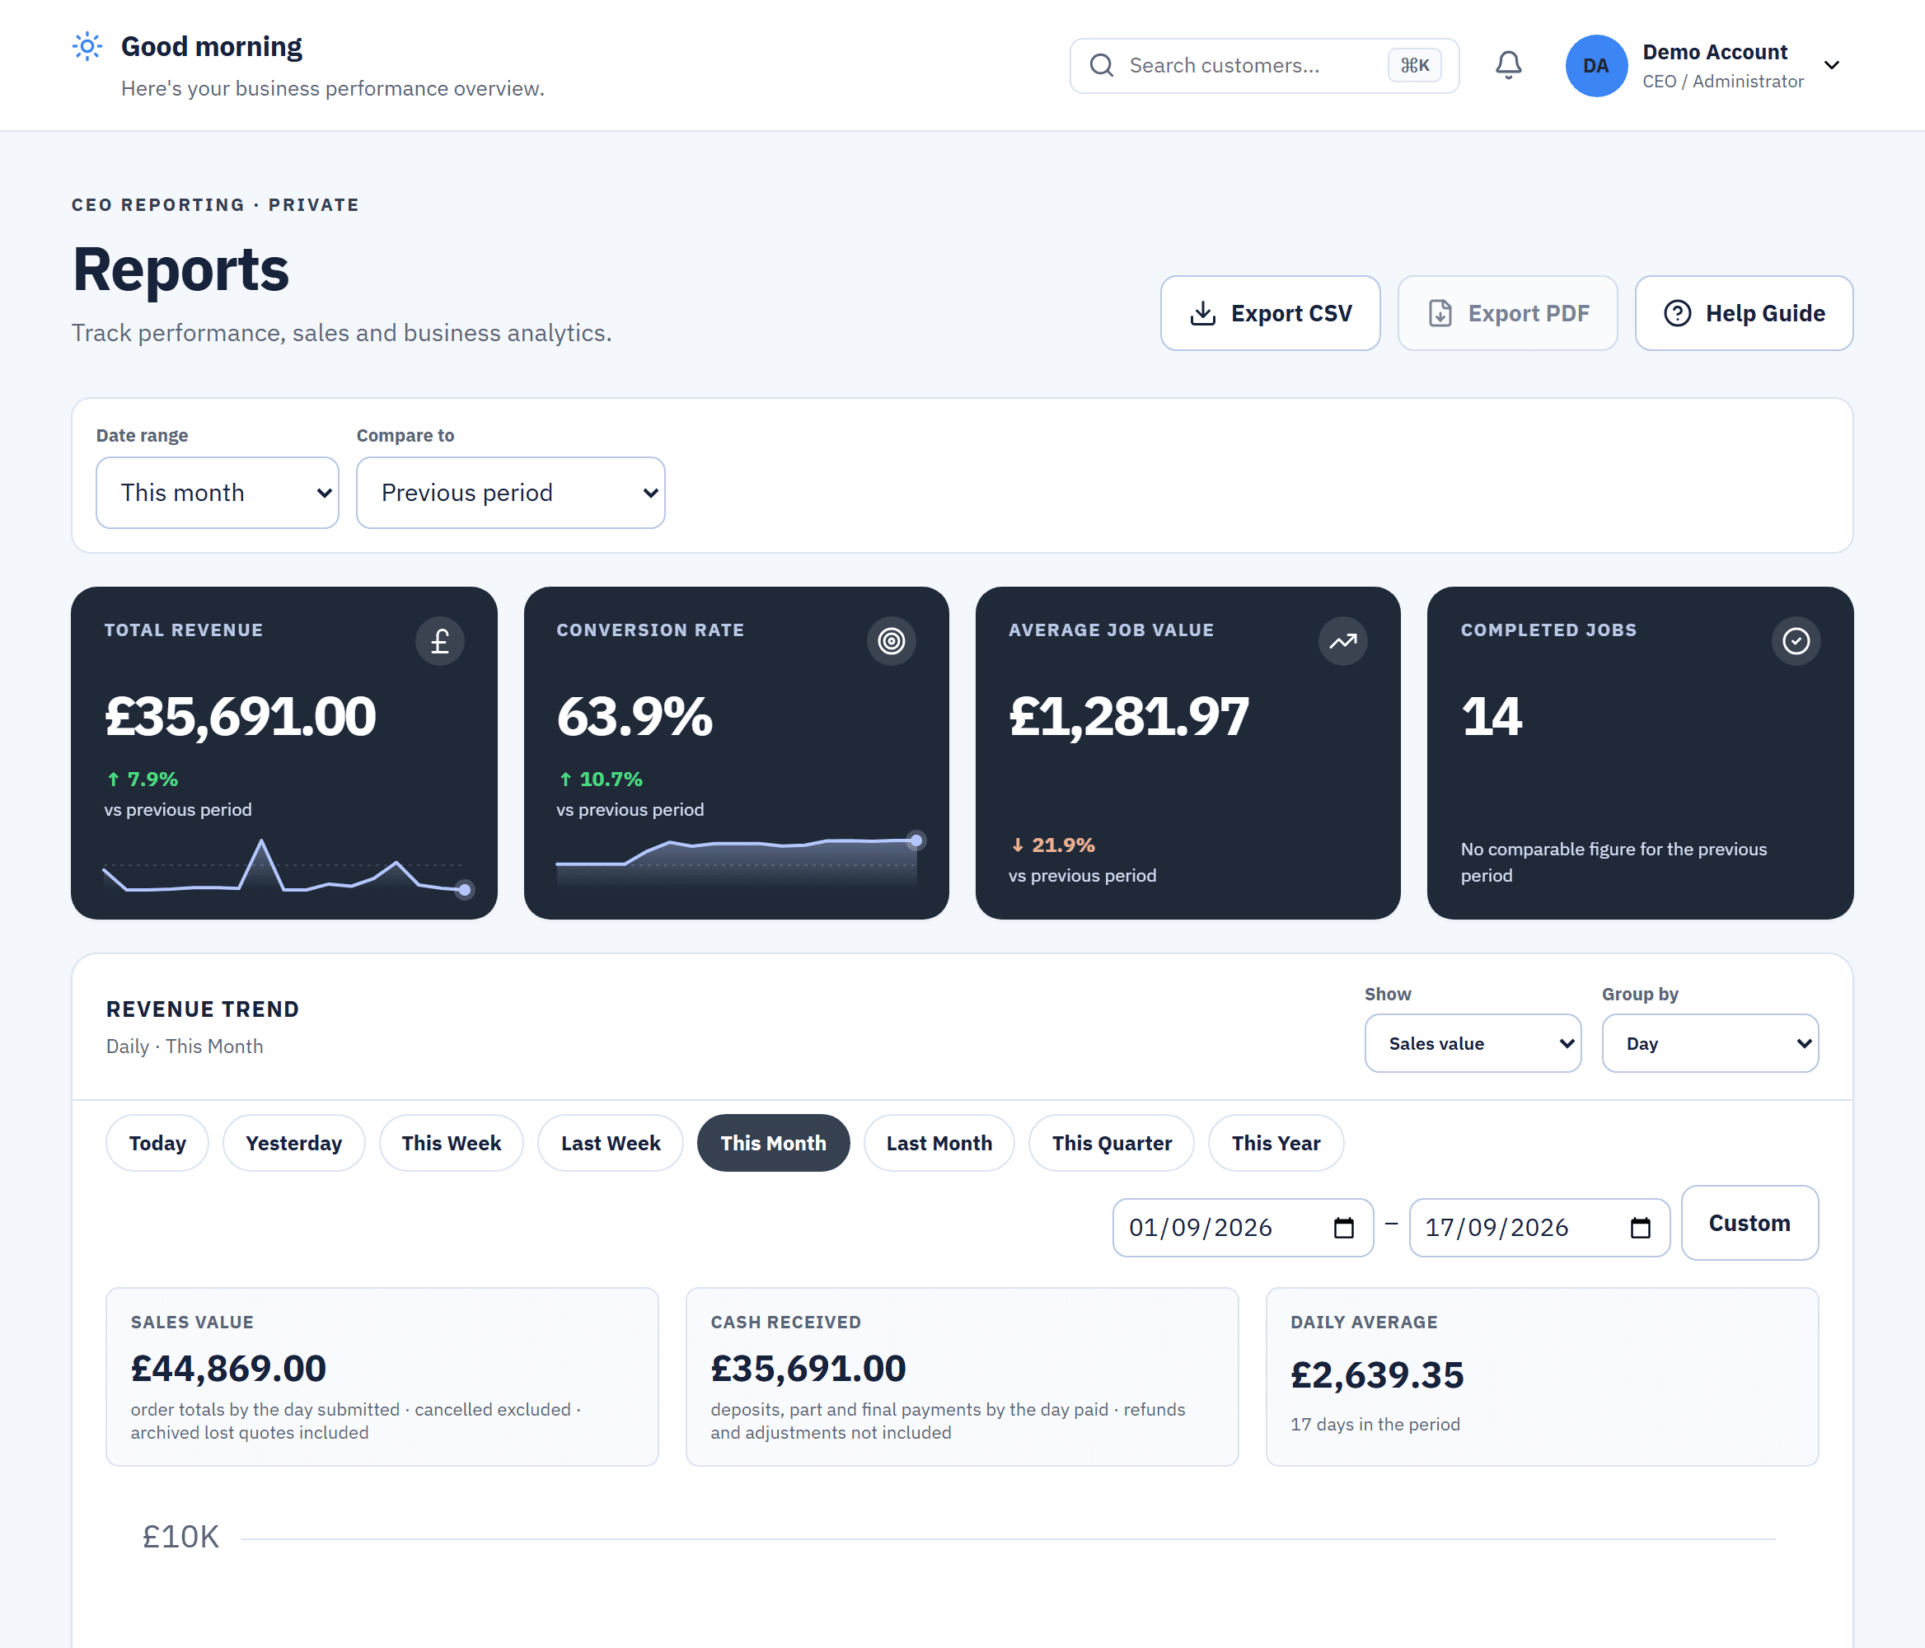The height and width of the screenshot is (1648, 1925).
Task: Click the £35,691.00 total revenue value
Action: (240, 716)
